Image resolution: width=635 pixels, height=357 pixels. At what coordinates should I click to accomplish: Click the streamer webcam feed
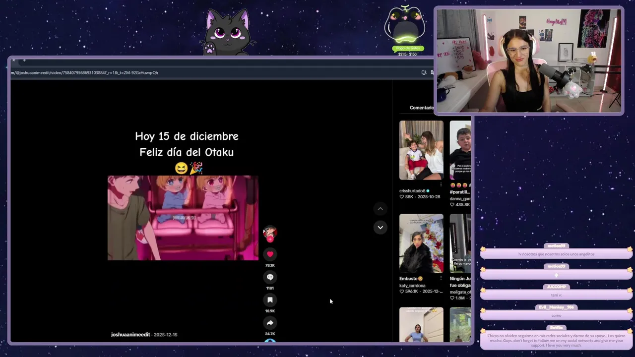click(x=529, y=61)
